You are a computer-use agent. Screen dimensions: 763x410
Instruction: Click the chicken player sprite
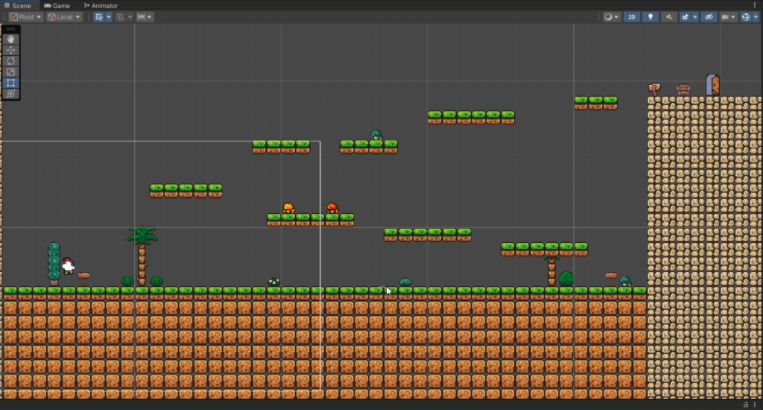click(68, 265)
